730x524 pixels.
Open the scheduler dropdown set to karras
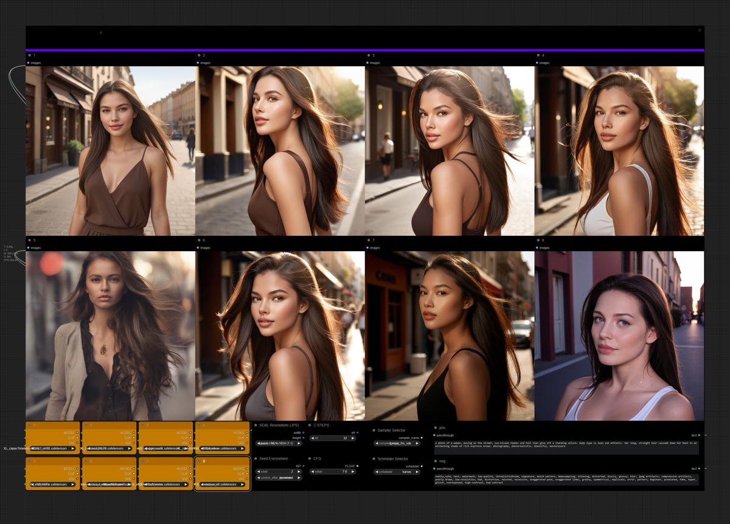point(397,472)
